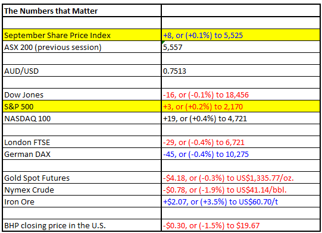Select the Dow Jones row label

(x=82, y=95)
